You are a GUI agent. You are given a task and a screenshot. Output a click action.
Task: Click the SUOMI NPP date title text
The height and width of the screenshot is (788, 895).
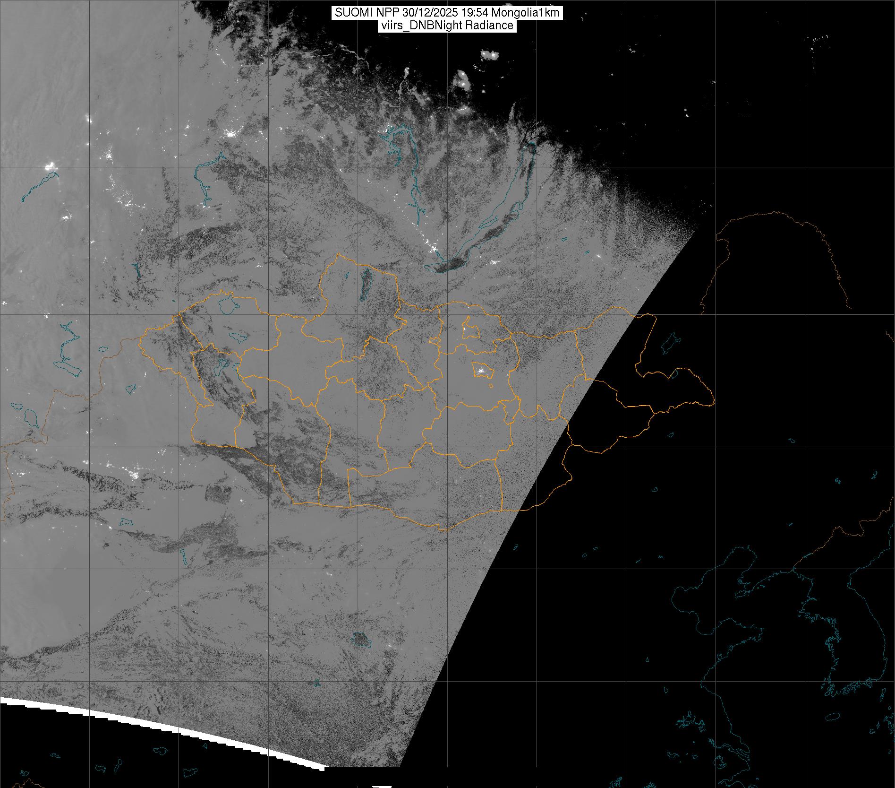[447, 13]
